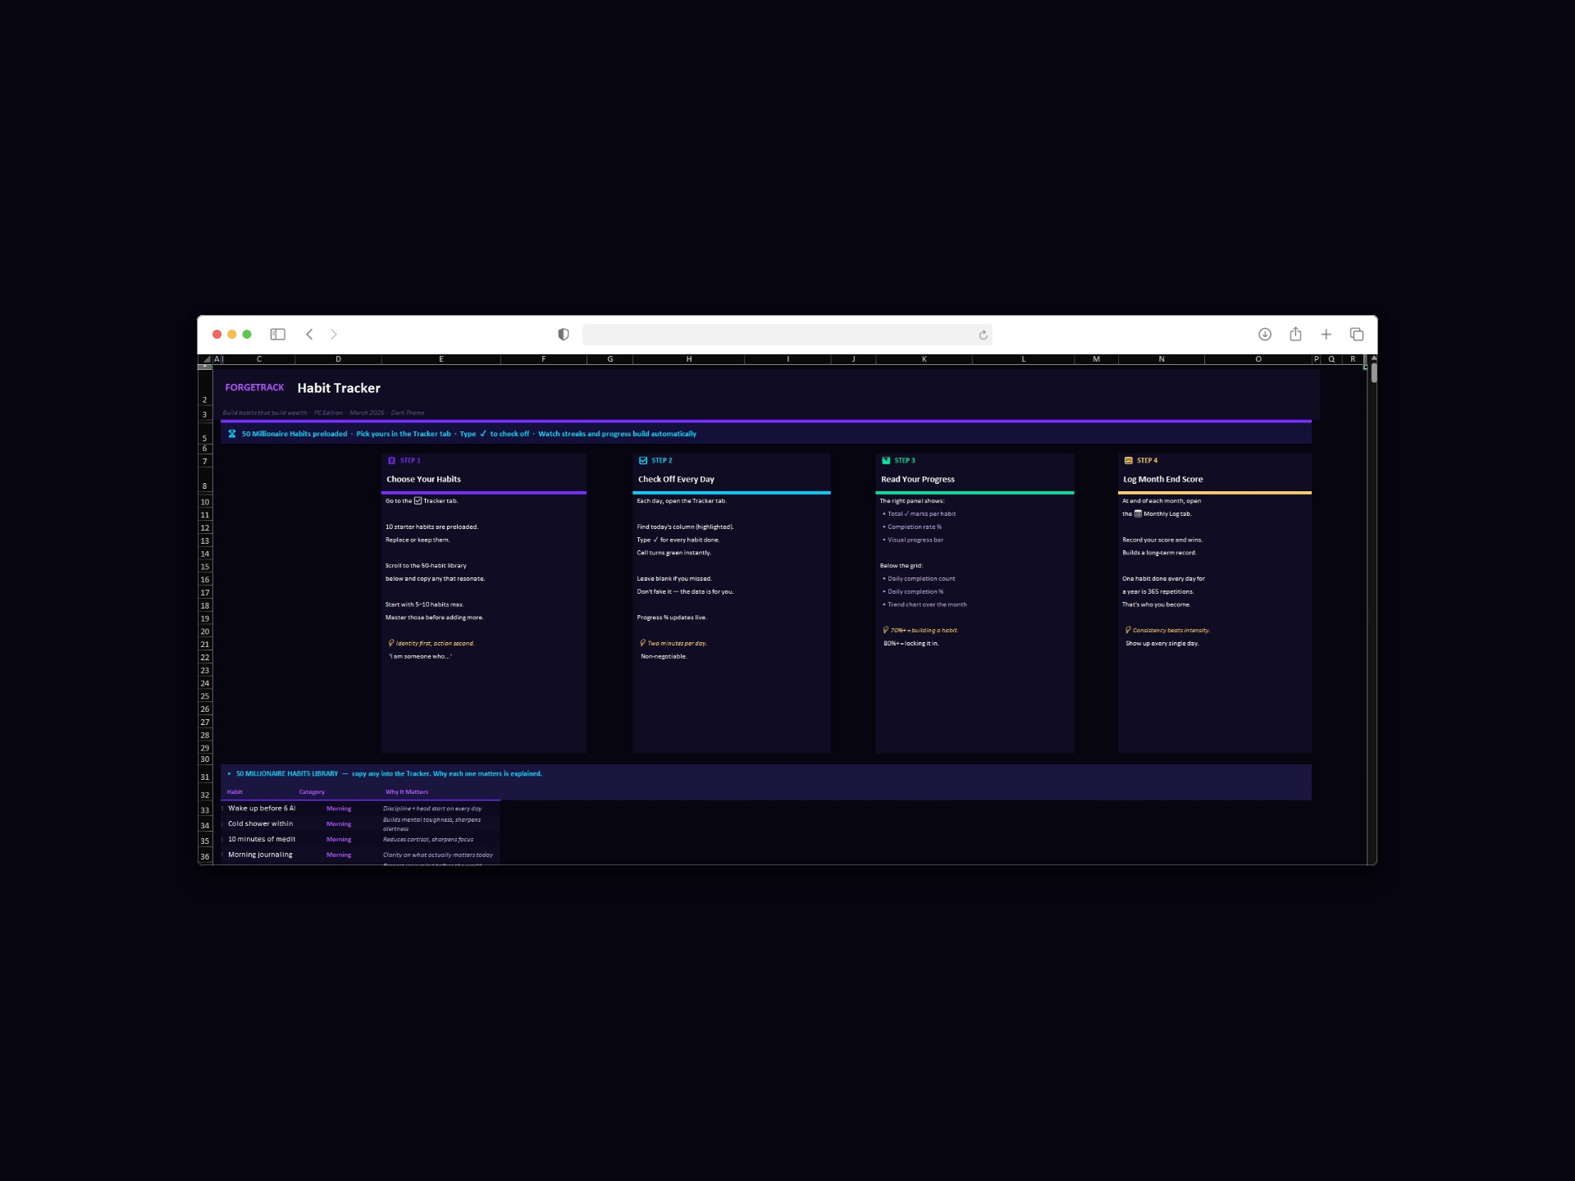Select row 33 header
Image resolution: width=1575 pixels, height=1181 pixels.
[205, 810]
